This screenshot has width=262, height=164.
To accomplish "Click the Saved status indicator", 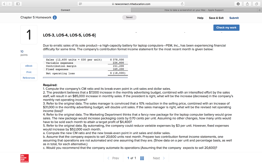I will (x=129, y=17).
